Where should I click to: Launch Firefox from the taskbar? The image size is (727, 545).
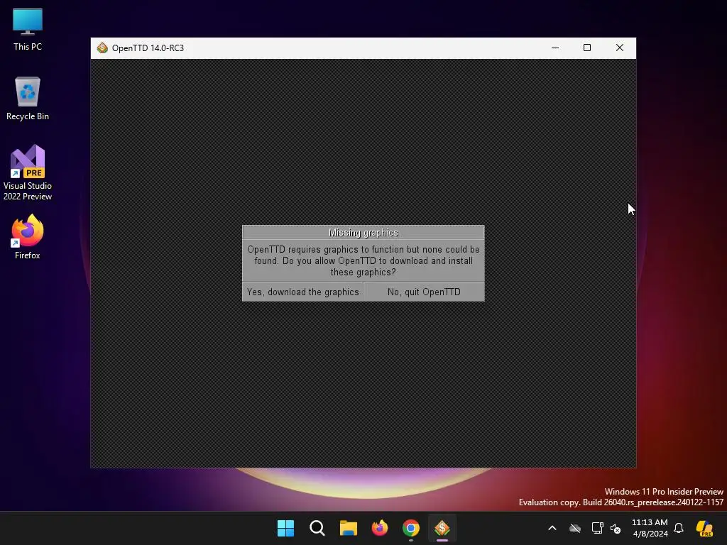380,528
